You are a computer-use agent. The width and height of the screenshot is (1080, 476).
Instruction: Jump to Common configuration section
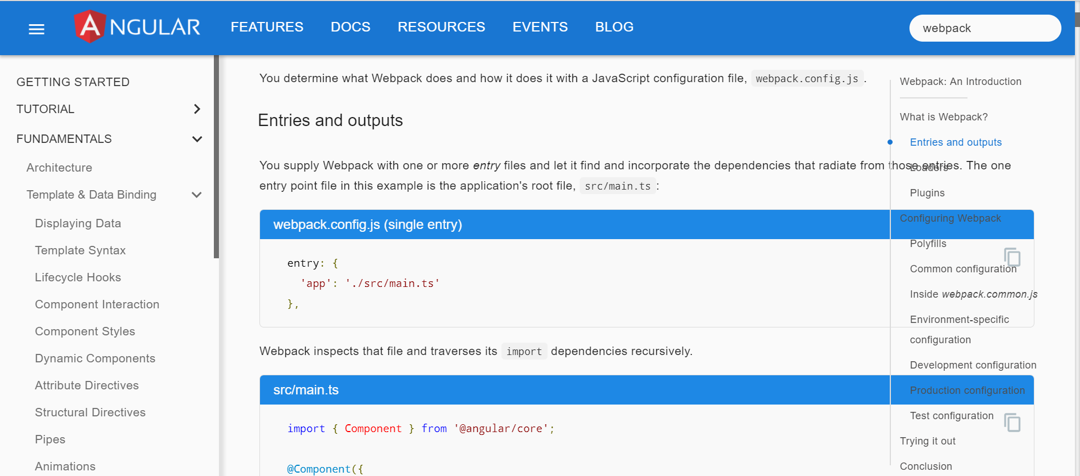click(963, 269)
